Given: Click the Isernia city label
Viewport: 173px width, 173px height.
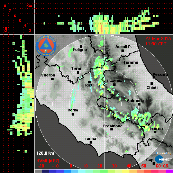Looking at the screenshot, I should point(157,128).
